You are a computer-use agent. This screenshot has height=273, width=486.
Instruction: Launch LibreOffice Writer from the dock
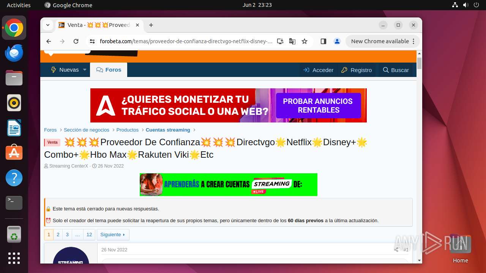coord(14,128)
